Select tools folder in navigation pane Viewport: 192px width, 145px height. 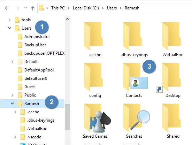26,20
